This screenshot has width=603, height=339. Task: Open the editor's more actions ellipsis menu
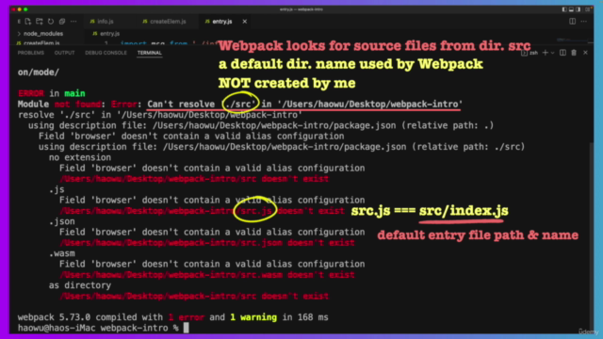[x=584, y=22]
